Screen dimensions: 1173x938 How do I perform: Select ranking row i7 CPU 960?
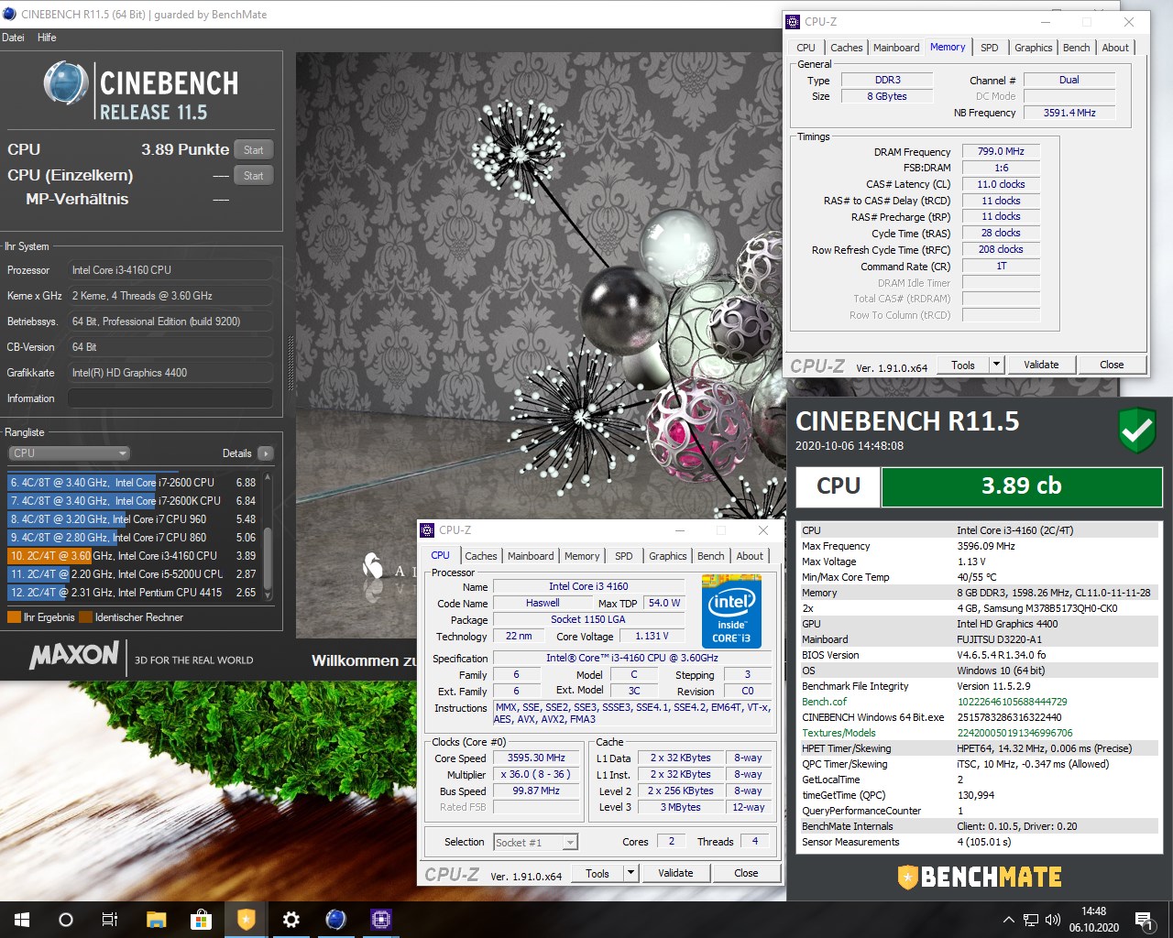134,519
